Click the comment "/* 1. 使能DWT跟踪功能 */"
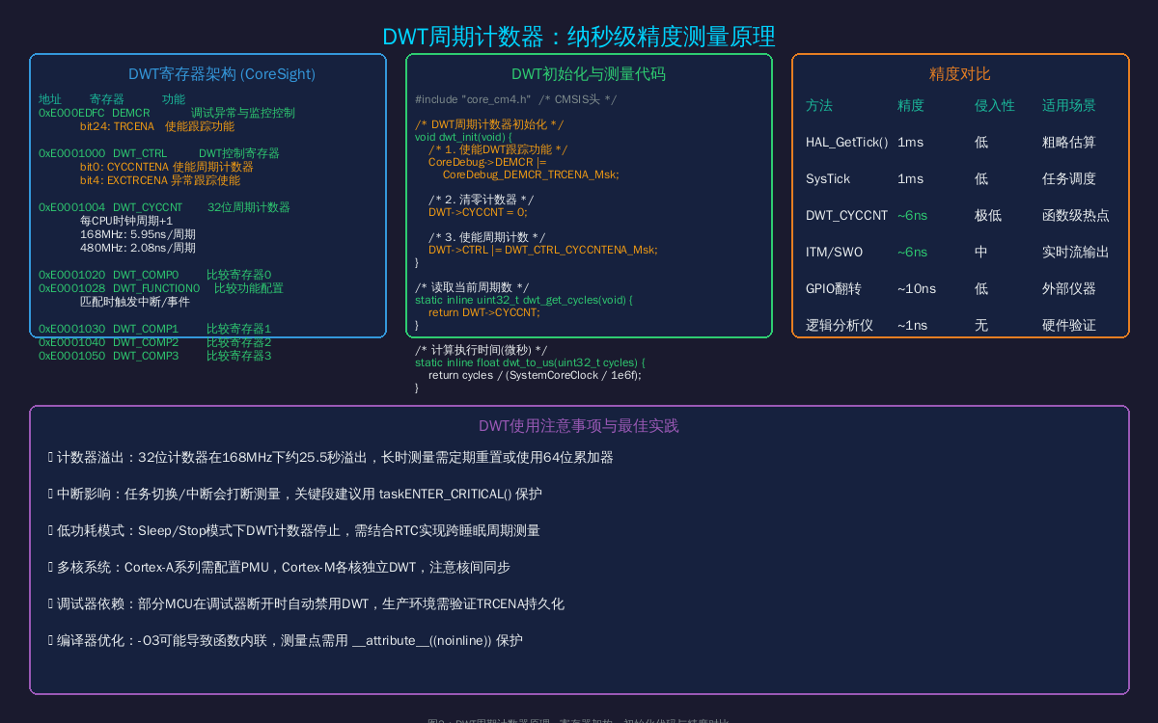The height and width of the screenshot is (723, 1158). click(x=498, y=149)
